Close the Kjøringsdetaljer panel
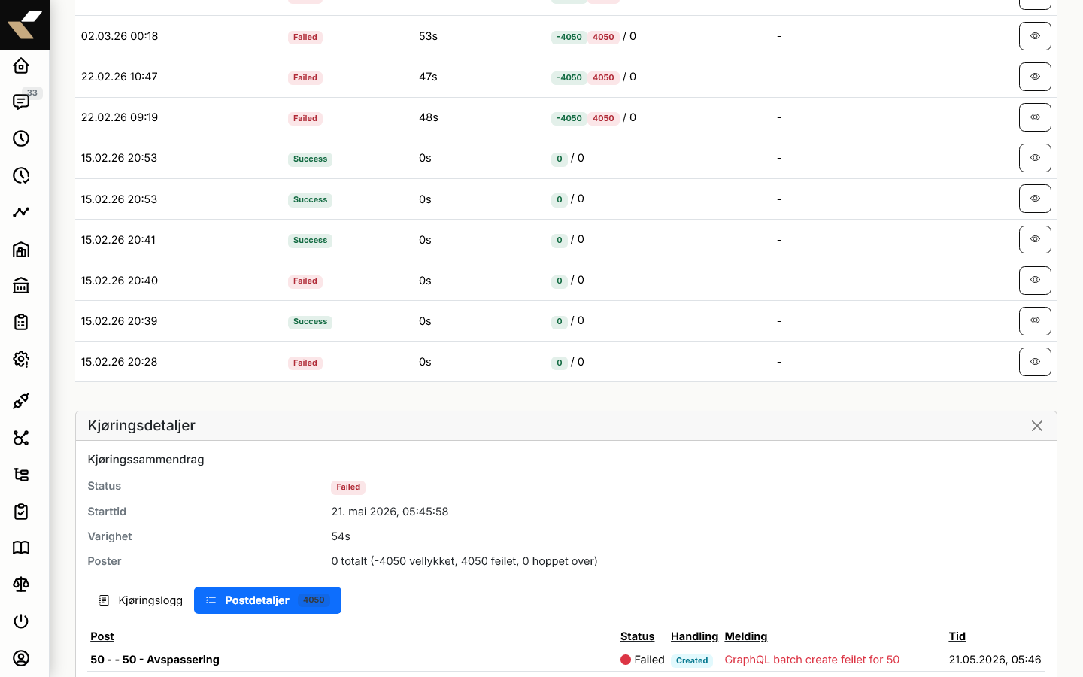Viewport: 1083px width, 677px height. click(x=1037, y=426)
